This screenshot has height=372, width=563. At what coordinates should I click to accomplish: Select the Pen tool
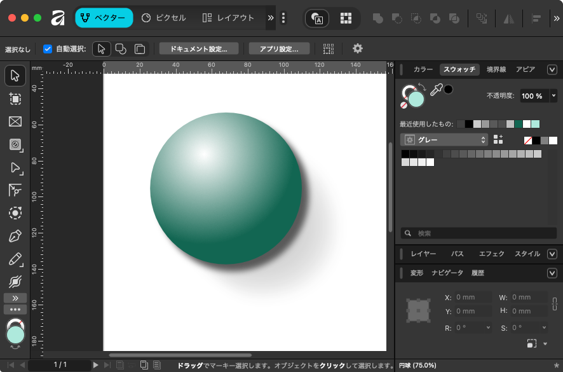click(15, 236)
